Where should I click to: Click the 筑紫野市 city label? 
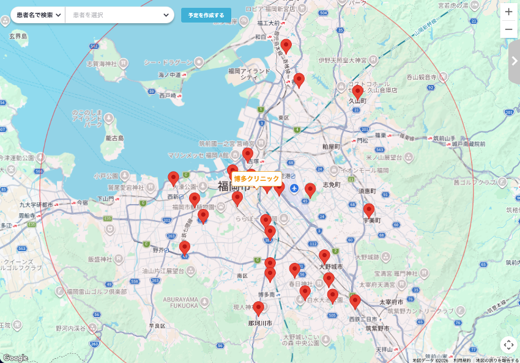pyautogui.click(x=377, y=328)
